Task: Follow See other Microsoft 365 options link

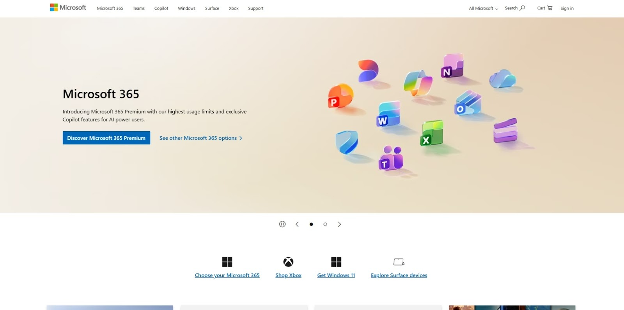Action: click(x=201, y=138)
